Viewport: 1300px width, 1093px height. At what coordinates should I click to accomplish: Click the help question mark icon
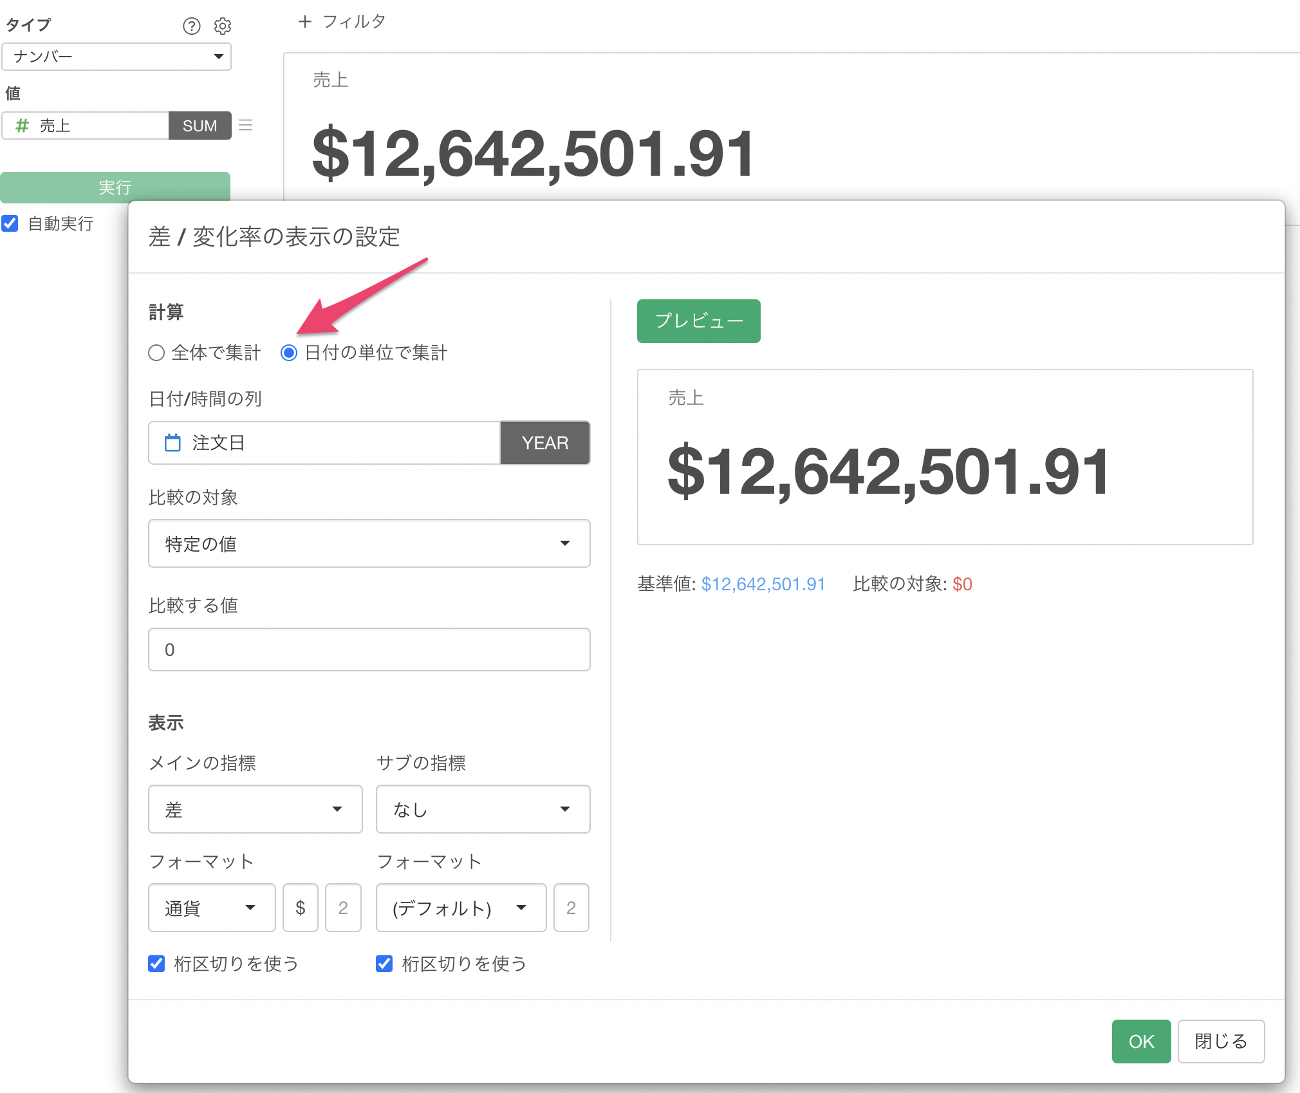pyautogui.click(x=191, y=26)
